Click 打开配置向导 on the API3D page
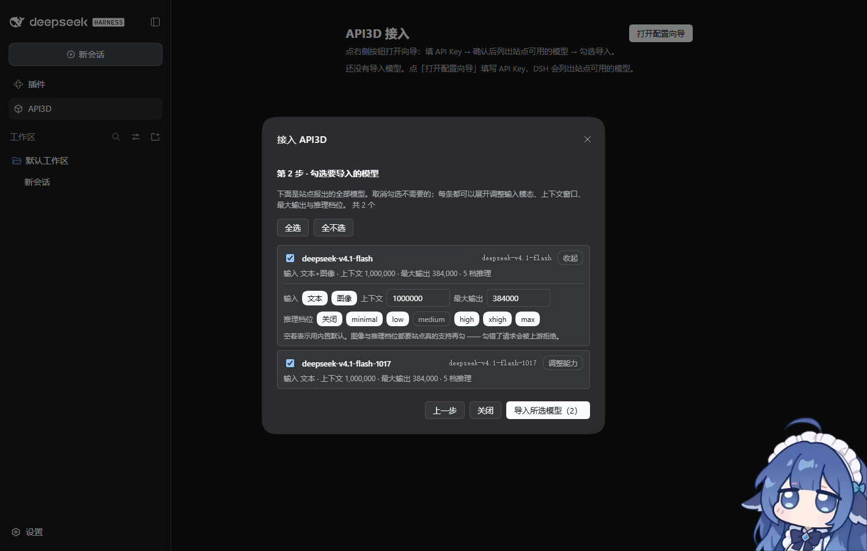Screen dimensions: 867x551 click(661, 34)
